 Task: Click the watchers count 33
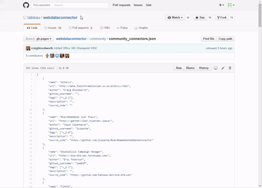pyautogui.click(x=188, y=18)
